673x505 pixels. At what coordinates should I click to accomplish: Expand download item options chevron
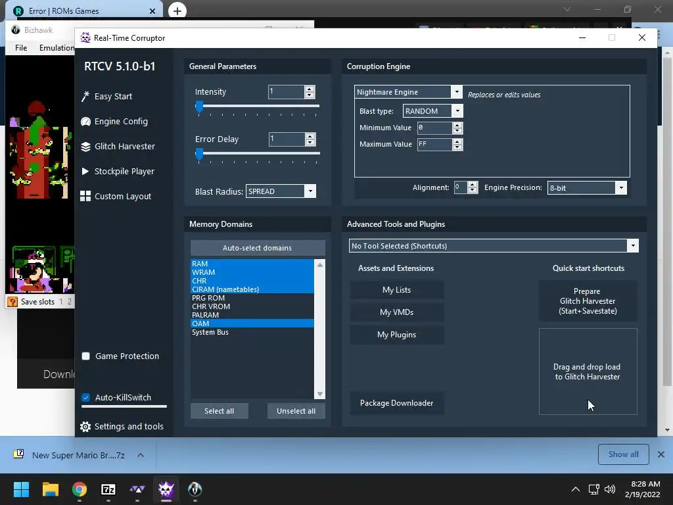141,455
